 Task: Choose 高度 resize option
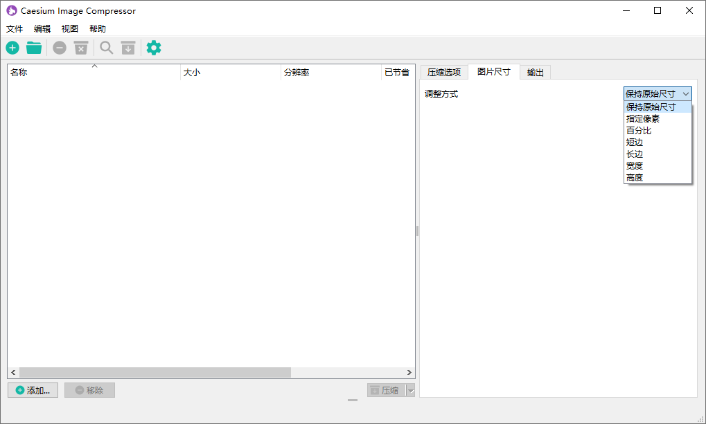[658, 178]
